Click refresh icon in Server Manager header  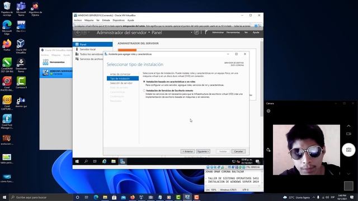point(196,32)
